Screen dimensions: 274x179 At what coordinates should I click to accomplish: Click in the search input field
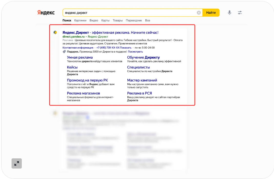coord(129,13)
